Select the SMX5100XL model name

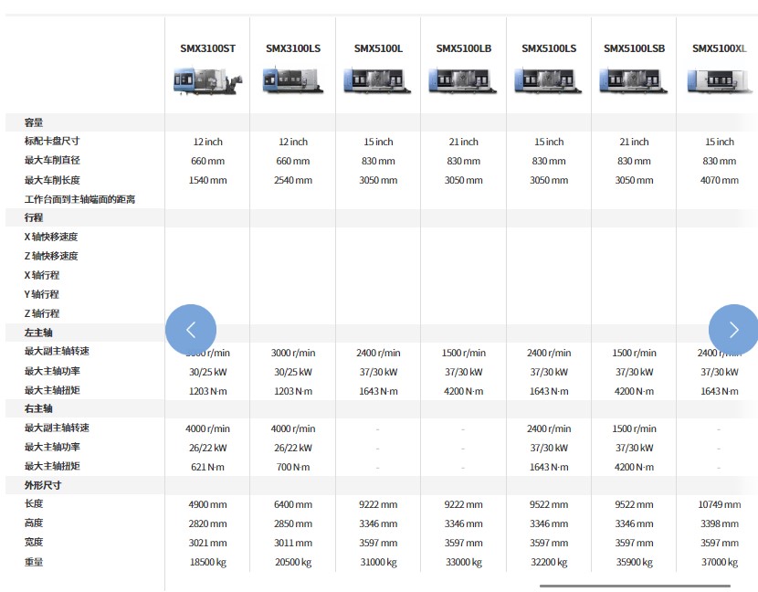click(720, 48)
